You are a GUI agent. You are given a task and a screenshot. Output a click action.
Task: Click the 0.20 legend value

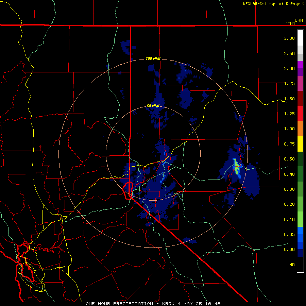[289, 204]
